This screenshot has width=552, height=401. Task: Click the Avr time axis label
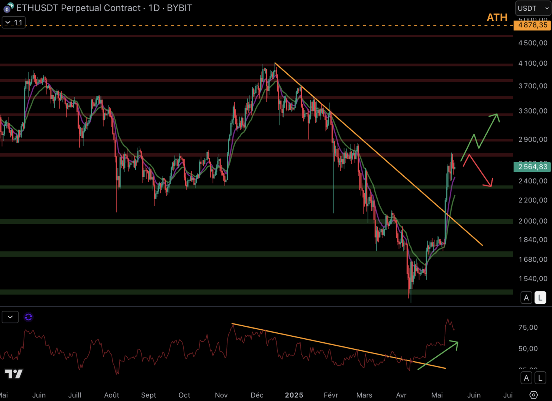pos(401,395)
